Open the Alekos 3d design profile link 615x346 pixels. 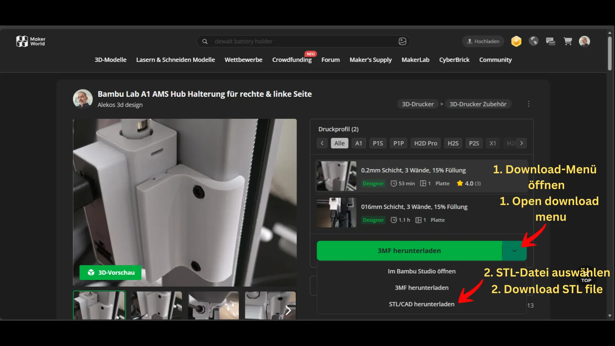[x=120, y=105]
